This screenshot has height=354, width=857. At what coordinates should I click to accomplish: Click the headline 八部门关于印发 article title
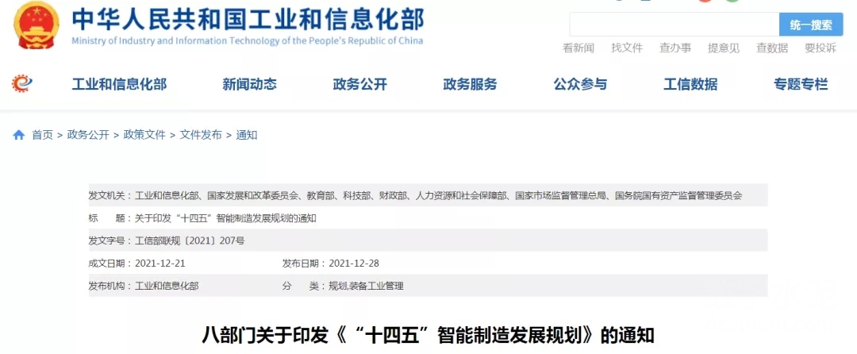pos(428,334)
